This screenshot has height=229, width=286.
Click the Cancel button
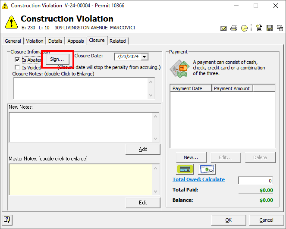267,220
